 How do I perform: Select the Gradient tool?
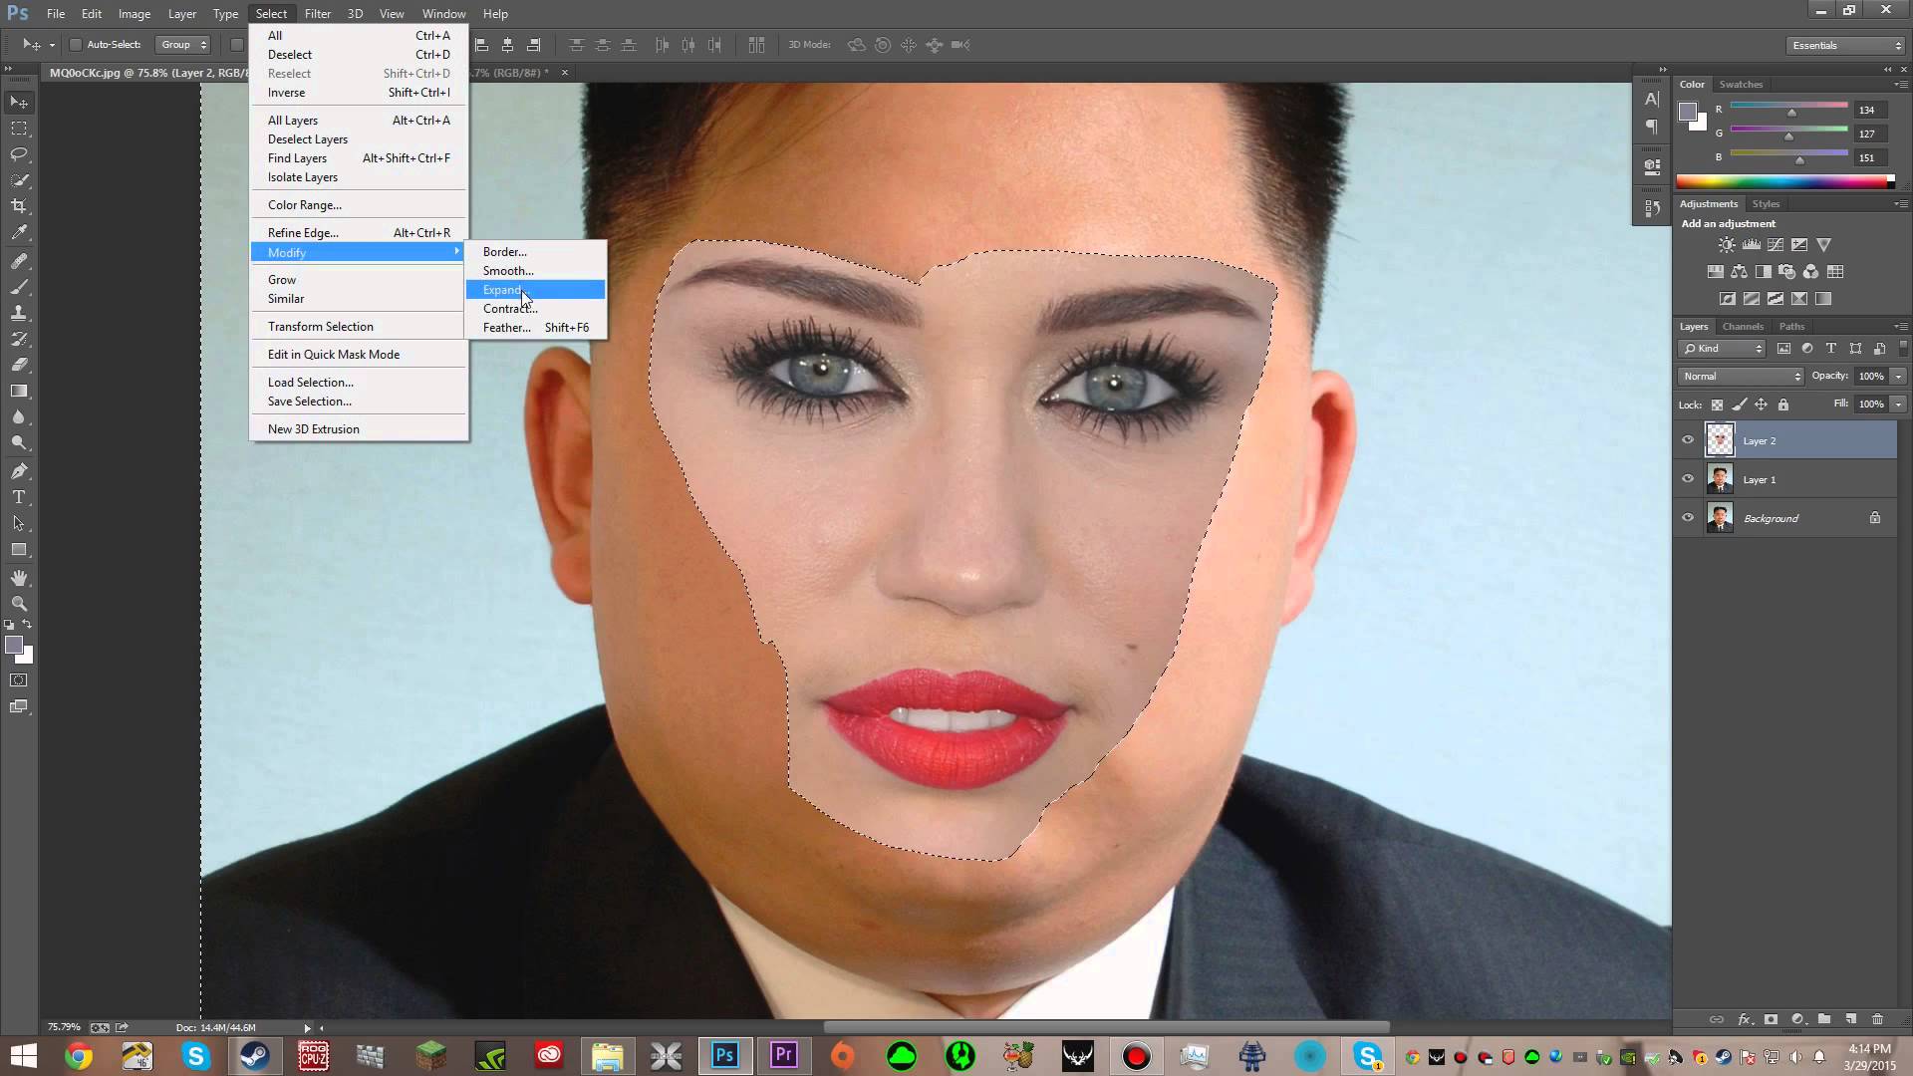[19, 391]
